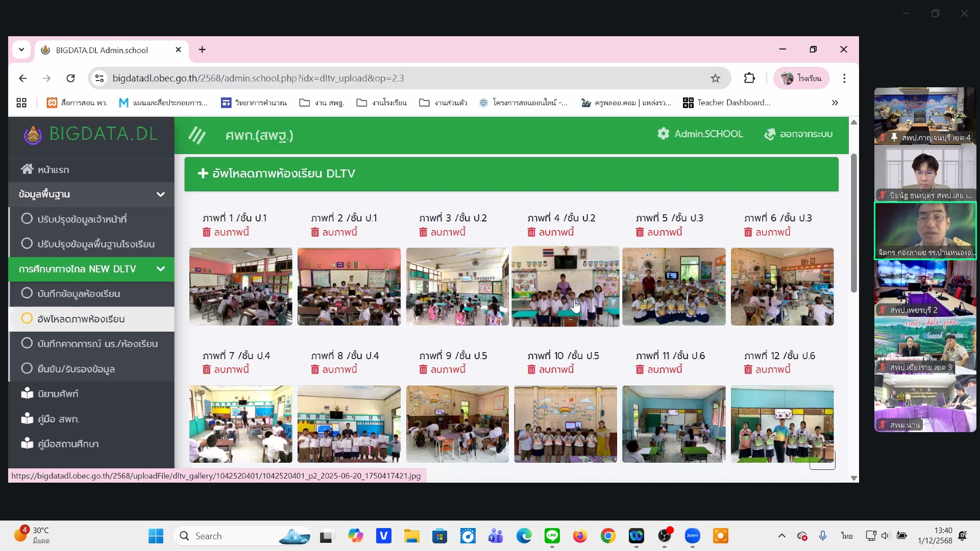The height and width of the screenshot is (551, 980).
Task: Open Zoom app from taskbar
Action: 692,536
